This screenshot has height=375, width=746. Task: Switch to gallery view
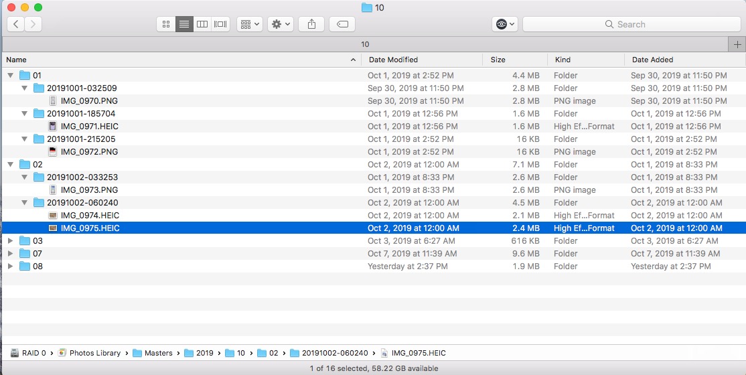pos(220,24)
